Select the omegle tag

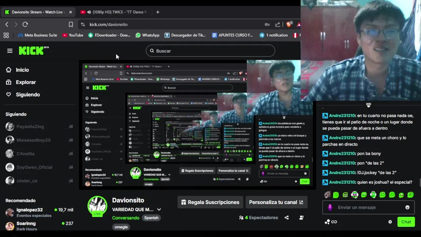pyautogui.click(x=121, y=227)
